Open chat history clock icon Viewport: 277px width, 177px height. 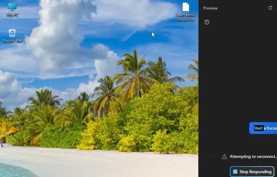coord(207,22)
